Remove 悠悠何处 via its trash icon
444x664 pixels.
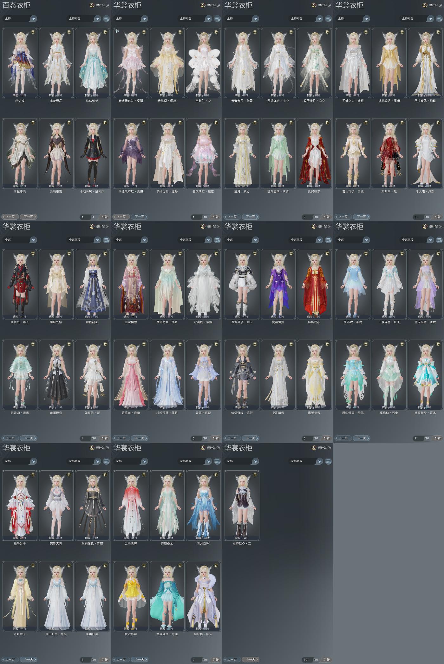[105, 32]
